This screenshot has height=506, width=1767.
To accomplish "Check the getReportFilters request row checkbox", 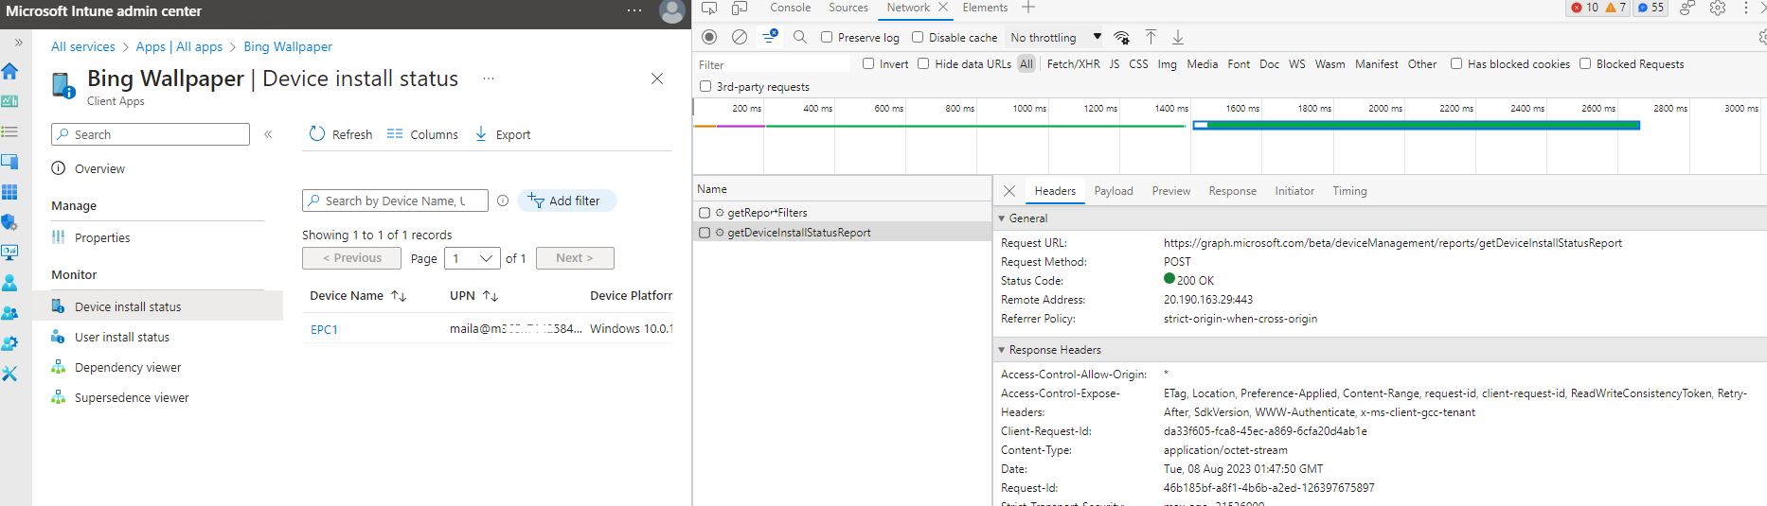I will tap(705, 213).
